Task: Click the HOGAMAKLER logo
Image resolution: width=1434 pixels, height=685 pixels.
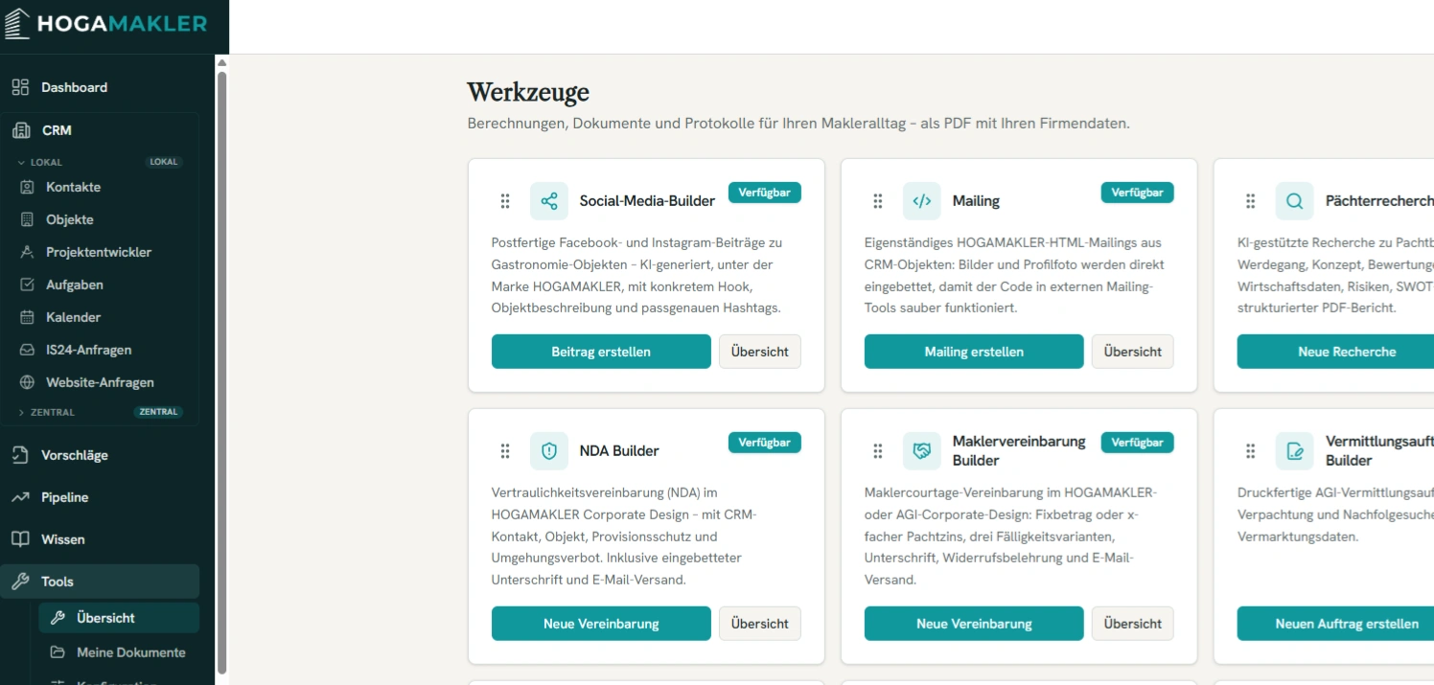Action: [x=105, y=24]
